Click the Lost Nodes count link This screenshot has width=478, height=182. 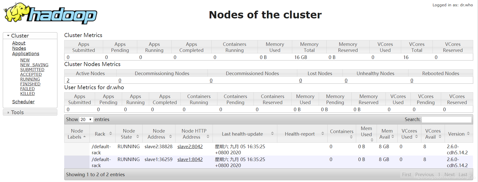(301, 80)
